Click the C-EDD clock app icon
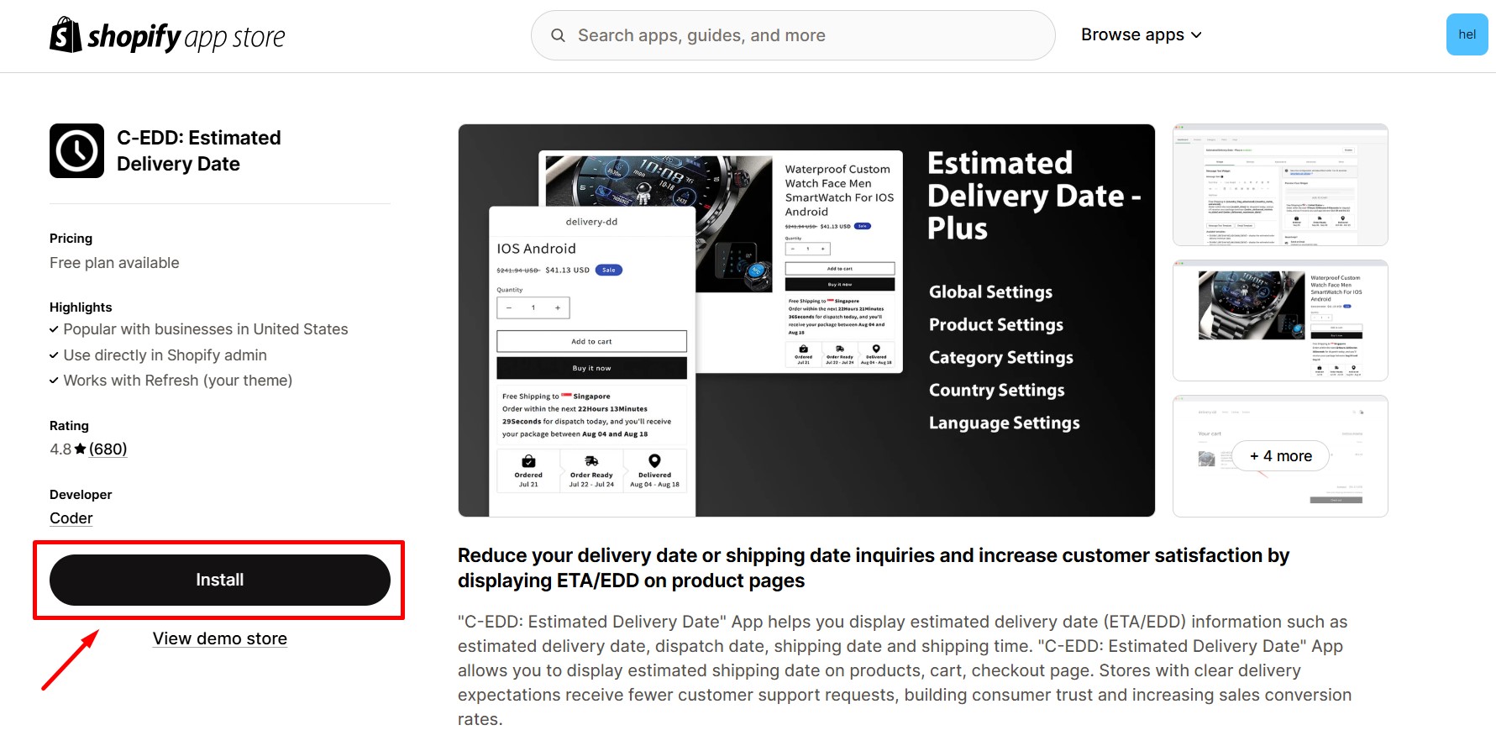 coord(76,151)
